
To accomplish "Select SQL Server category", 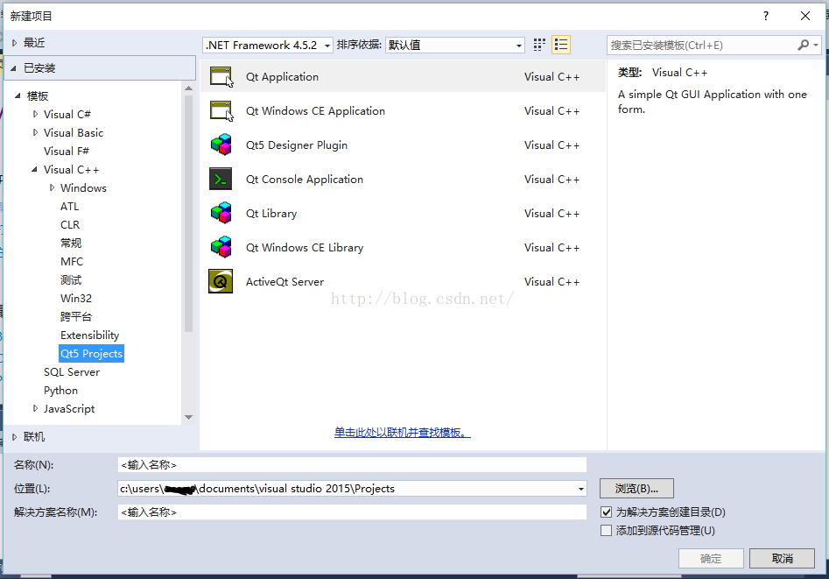I will point(72,372).
